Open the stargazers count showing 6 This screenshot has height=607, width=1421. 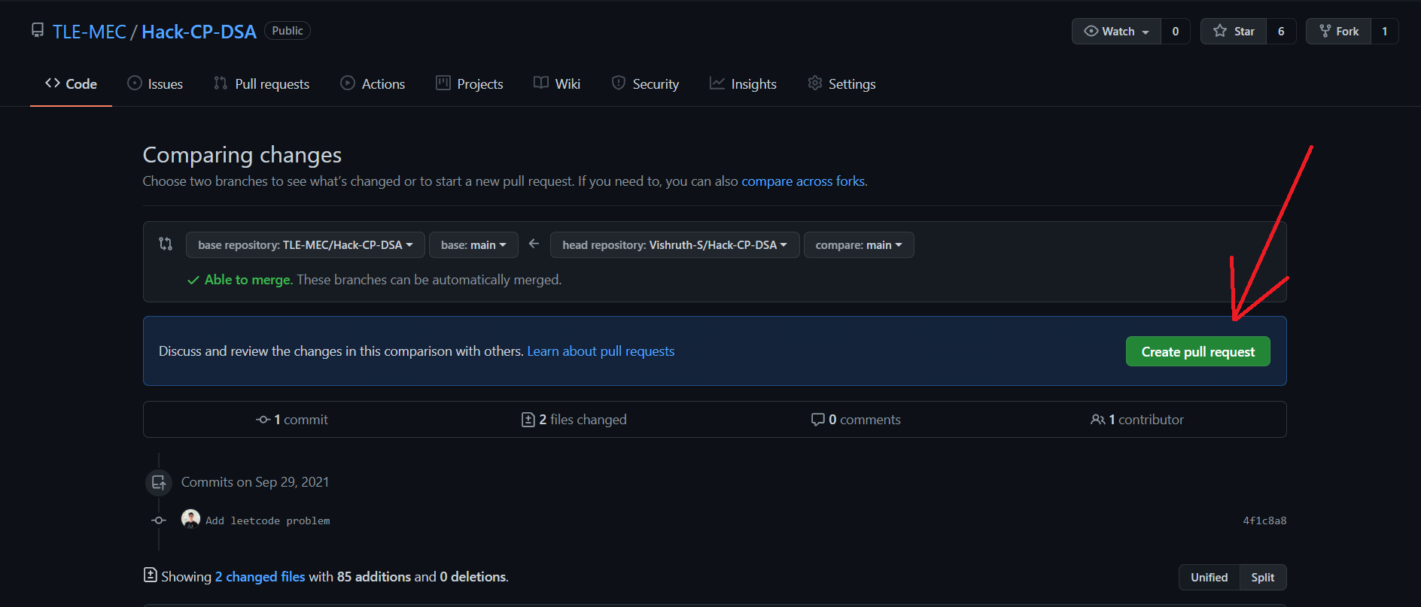point(1281,32)
